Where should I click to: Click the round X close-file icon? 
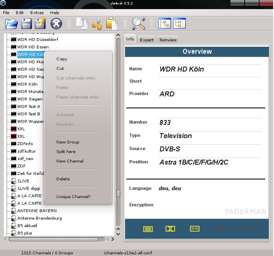tap(56, 24)
